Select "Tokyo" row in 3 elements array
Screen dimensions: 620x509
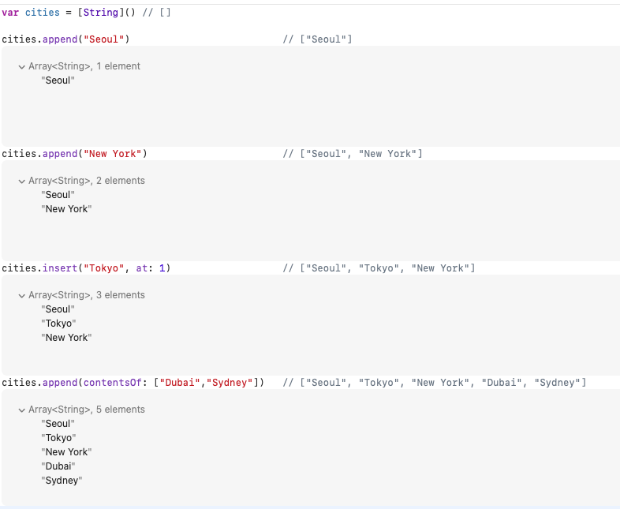(x=58, y=324)
